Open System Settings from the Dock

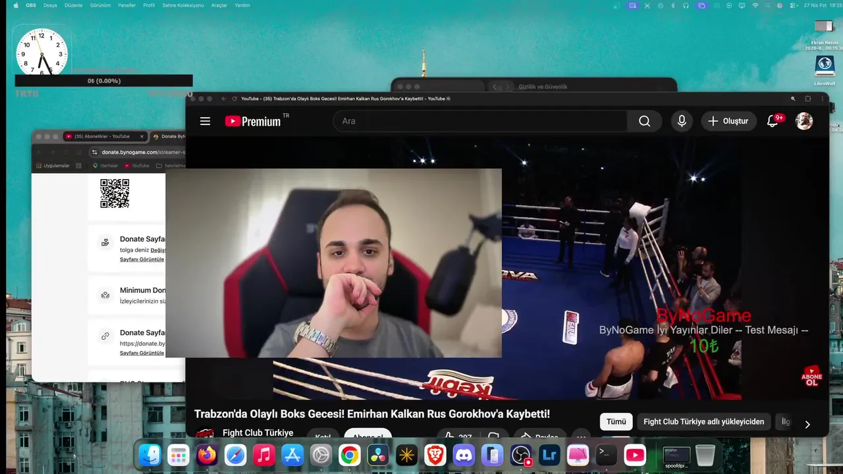point(321,455)
